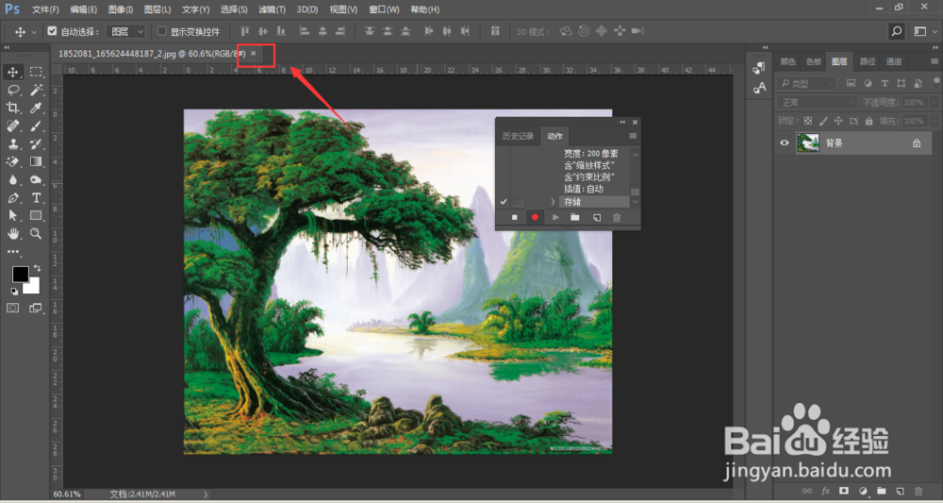Toggle type layer filter icon
Image resolution: width=943 pixels, height=503 pixels.
coord(885,83)
